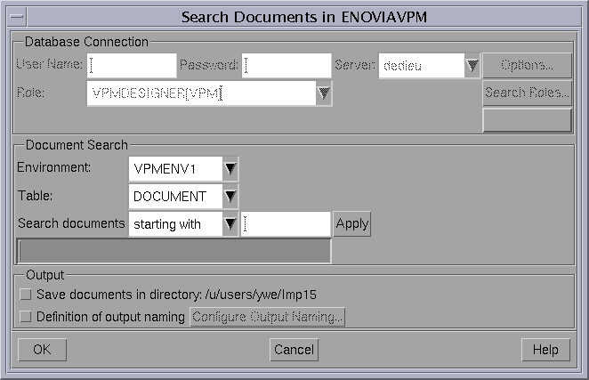Viewport: 589px width, 380px height.
Task: Dismiss the dialog with Cancel
Action: [x=294, y=350]
